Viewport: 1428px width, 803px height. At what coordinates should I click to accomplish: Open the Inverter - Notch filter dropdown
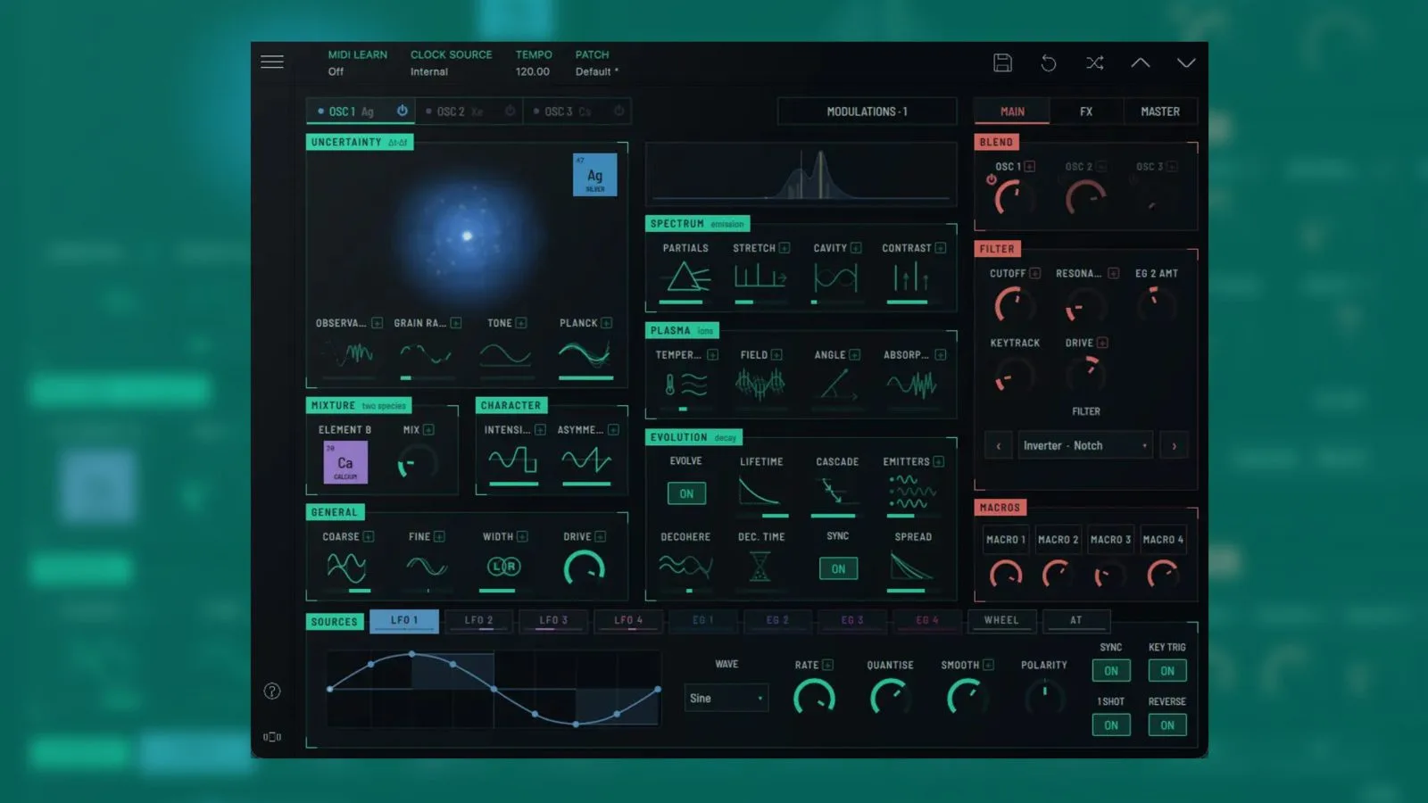point(1085,445)
